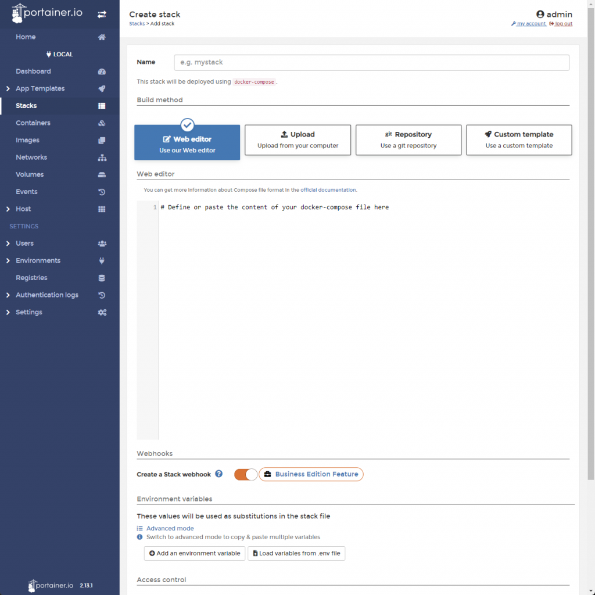The width and height of the screenshot is (595, 595).
Task: Click the Advanced mode list icon
Action: pos(139,528)
